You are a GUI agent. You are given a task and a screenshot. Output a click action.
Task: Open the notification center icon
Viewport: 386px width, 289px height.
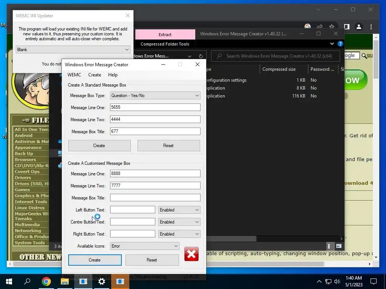point(374,281)
